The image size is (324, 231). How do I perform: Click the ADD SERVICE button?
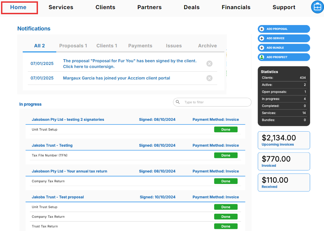[284, 38]
